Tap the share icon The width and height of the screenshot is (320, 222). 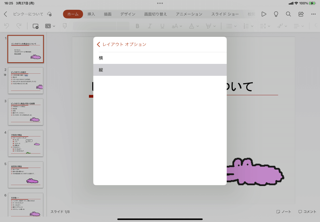point(301,14)
